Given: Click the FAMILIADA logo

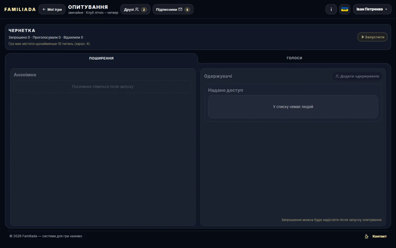Looking at the screenshot, I should [20, 9].
